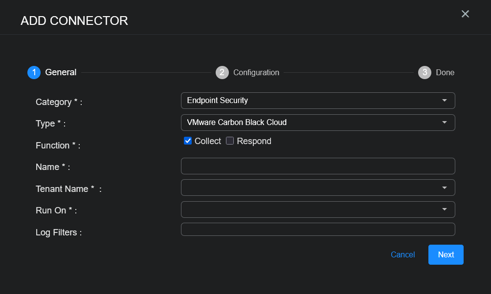Expand the Tenant Name dropdown
Screen dimensions: 491x294
[x=318, y=188]
